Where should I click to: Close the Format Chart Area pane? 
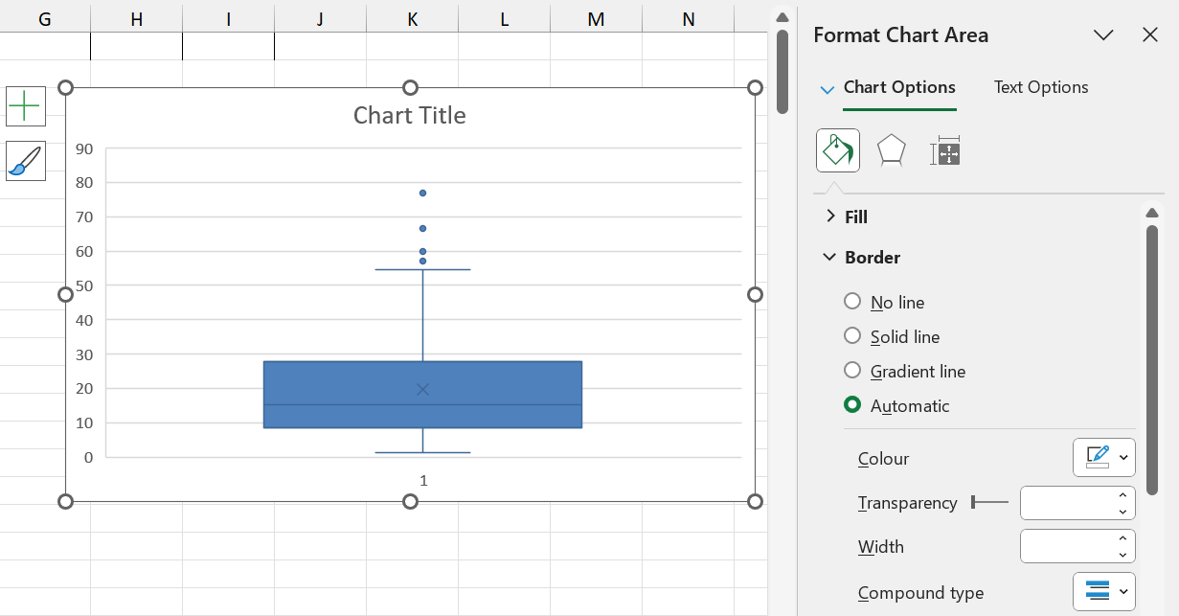1150,35
